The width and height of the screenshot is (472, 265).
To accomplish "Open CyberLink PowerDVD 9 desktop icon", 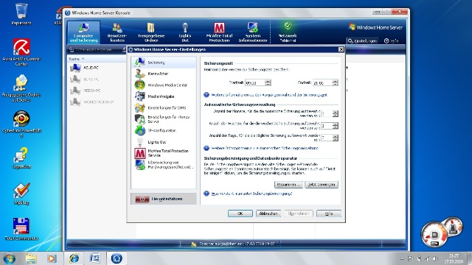I will (x=21, y=124).
